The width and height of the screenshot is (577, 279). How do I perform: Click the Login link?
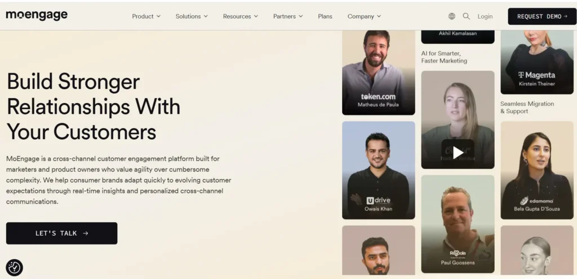pyautogui.click(x=485, y=16)
